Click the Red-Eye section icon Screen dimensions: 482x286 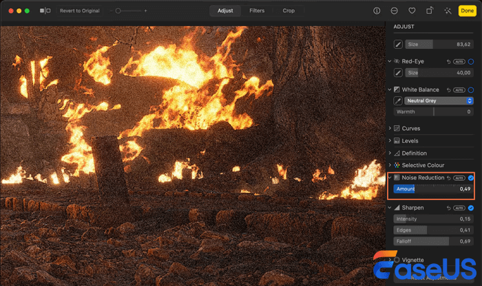tap(397, 61)
